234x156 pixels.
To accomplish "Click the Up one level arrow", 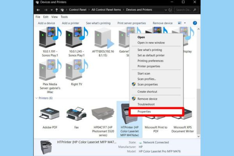I will click(57, 10).
